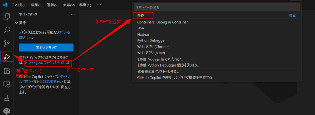This screenshot has height=115, width=315.
Task: Show hidden menu bar items ellipsis
Action: click(x=99, y=5)
